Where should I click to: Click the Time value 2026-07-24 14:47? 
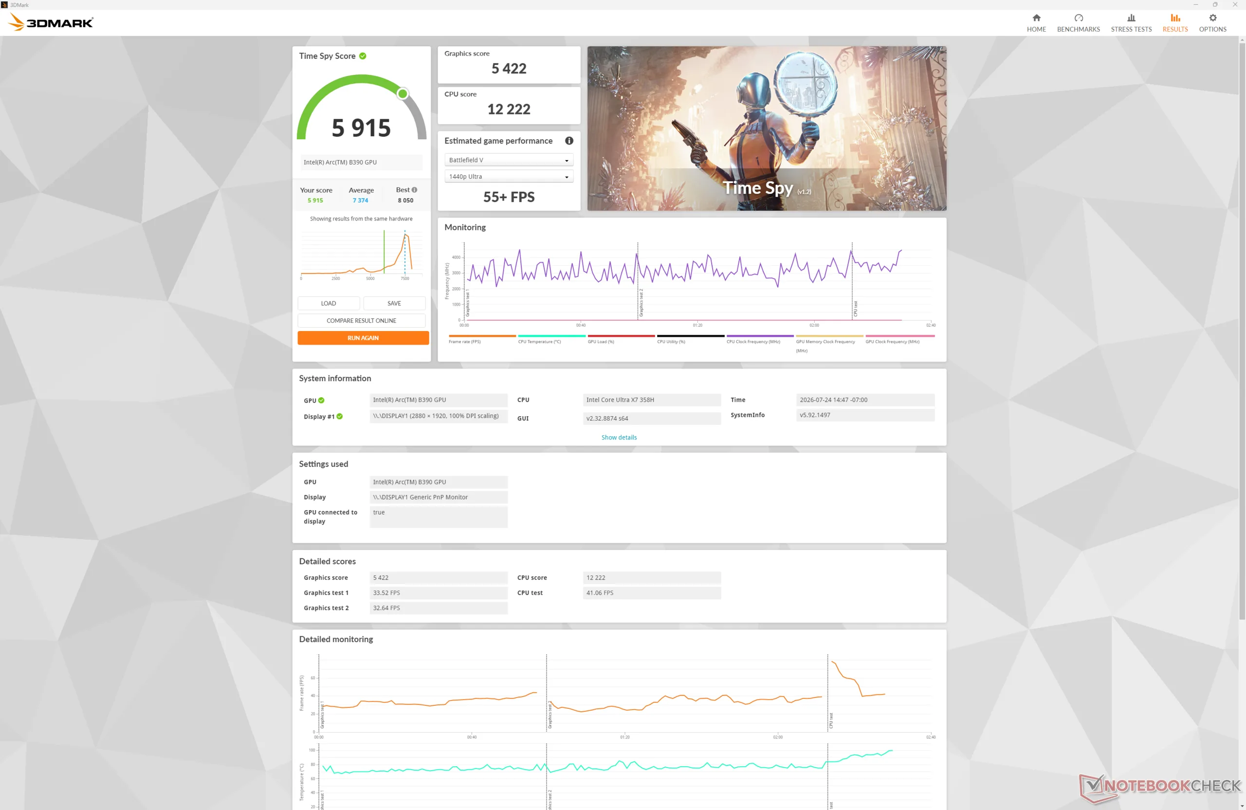coord(865,400)
